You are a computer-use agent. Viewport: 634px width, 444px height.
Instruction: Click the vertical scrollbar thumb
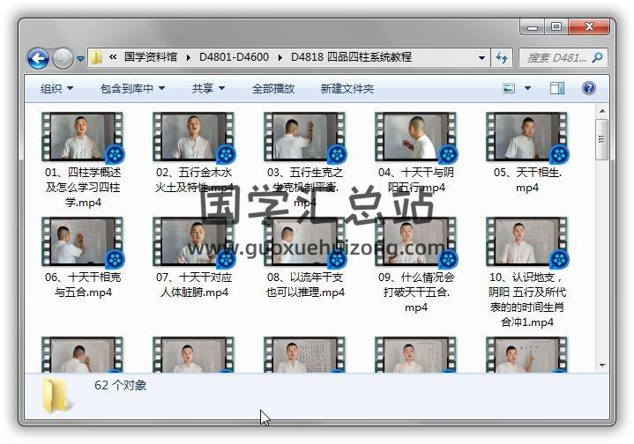pyautogui.click(x=602, y=139)
